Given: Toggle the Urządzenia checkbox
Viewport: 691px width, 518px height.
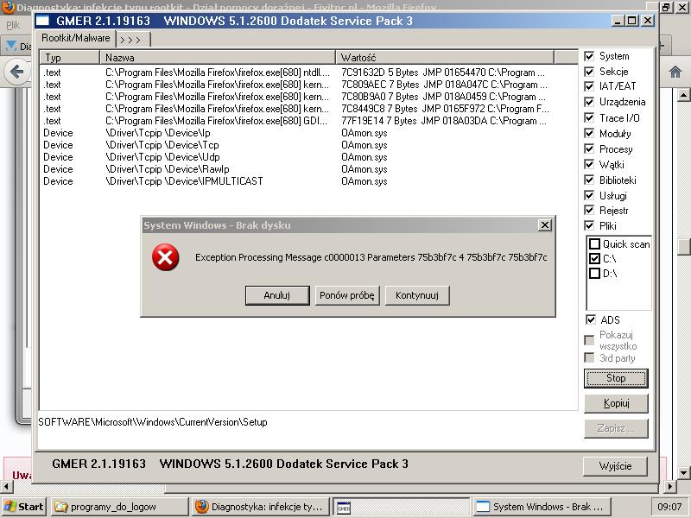Looking at the screenshot, I should tap(589, 102).
